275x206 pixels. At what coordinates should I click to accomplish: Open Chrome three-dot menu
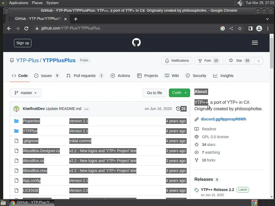[x=268, y=28]
